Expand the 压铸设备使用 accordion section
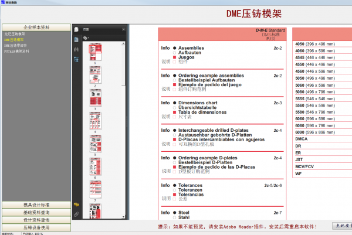The image size is (352, 235). [36, 227]
